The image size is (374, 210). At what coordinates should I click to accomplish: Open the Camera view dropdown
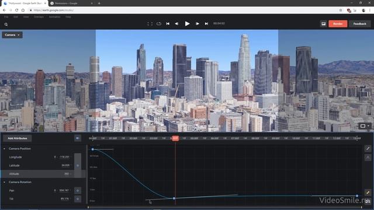12,35
